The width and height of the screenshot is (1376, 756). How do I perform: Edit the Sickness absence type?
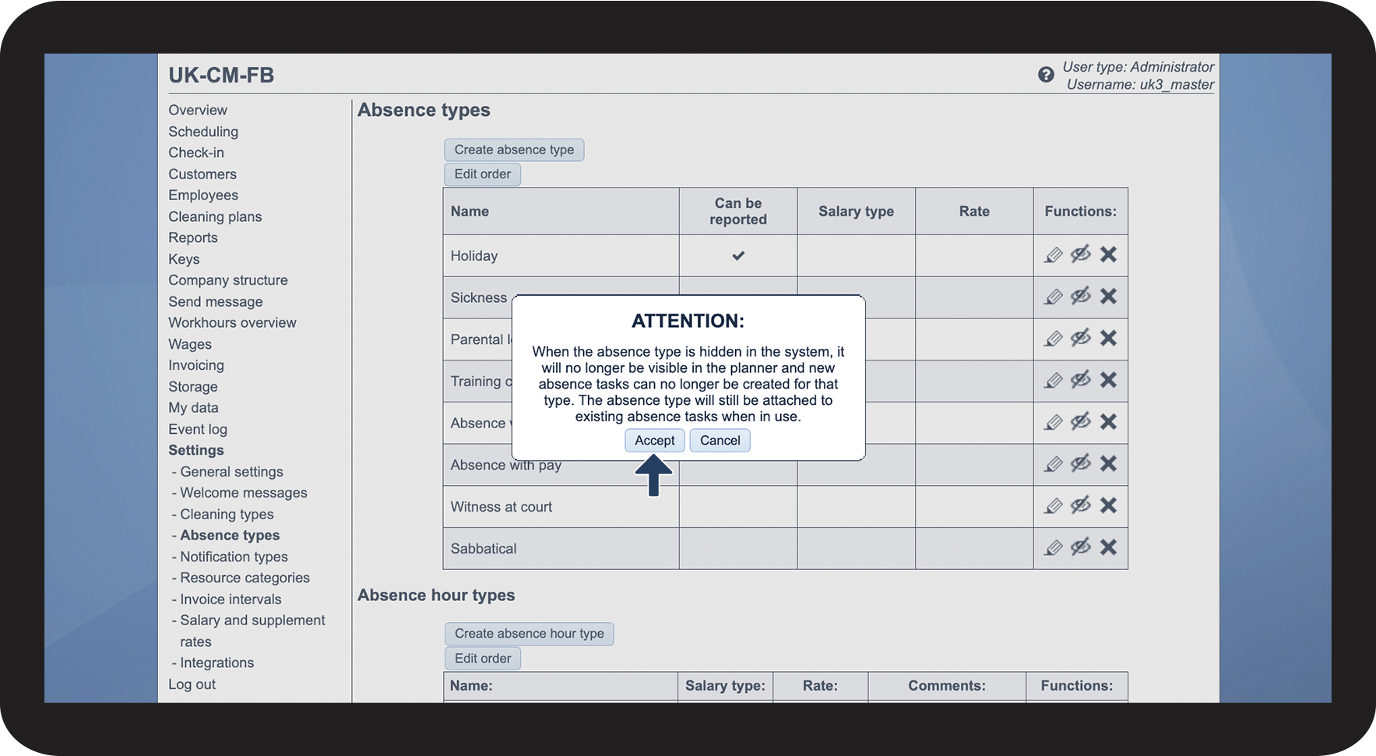pyautogui.click(x=1054, y=297)
